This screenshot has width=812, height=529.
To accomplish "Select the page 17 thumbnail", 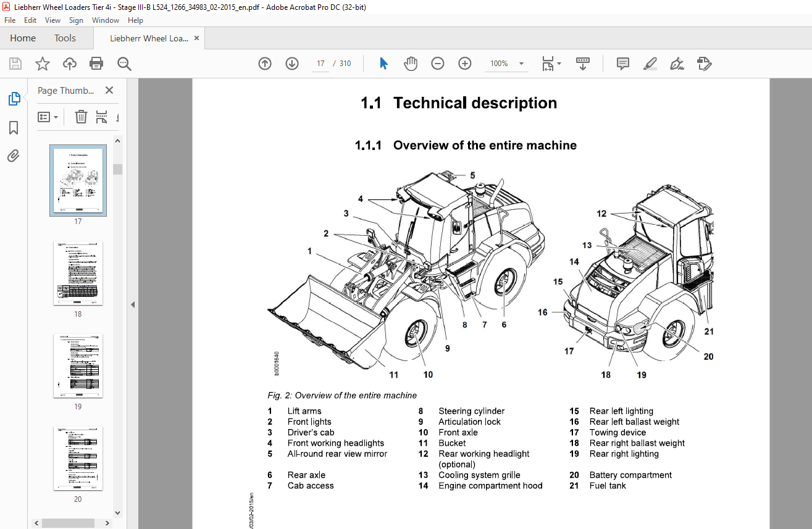I will 78,181.
